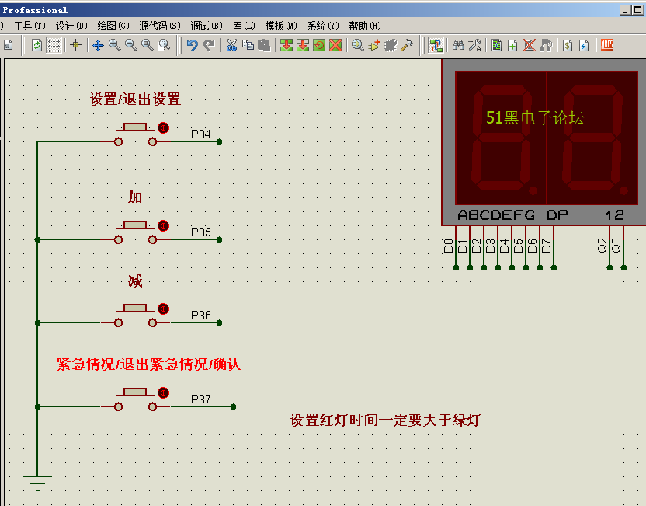
Task: Select the pan/center view icon
Action: (x=98, y=45)
